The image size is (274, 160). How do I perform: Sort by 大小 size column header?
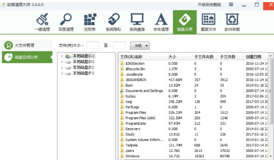[179, 56]
